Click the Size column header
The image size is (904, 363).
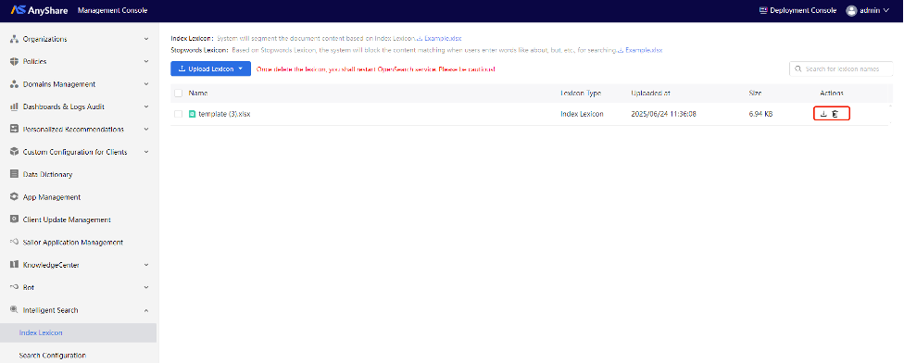[x=755, y=93]
